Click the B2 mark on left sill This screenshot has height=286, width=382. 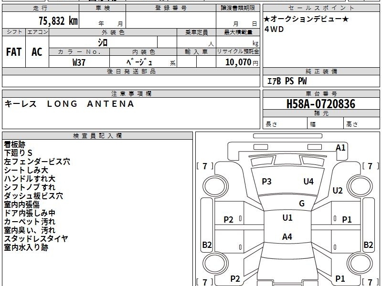(x=207, y=245)
